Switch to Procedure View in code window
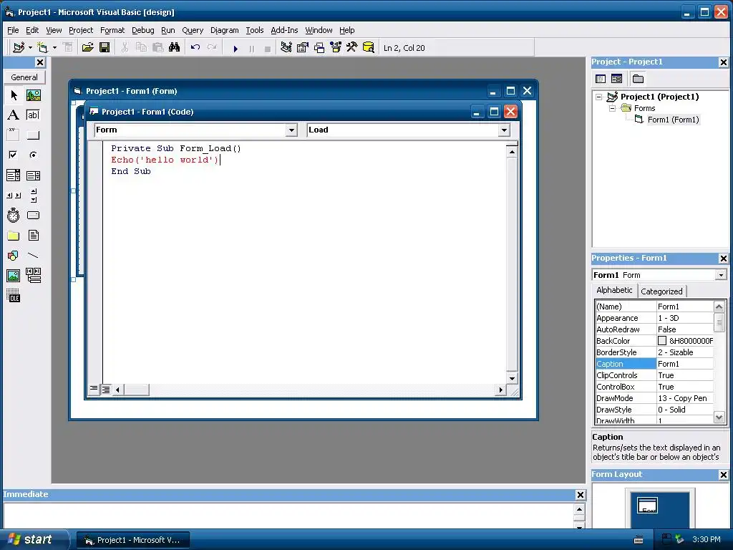 tap(94, 389)
